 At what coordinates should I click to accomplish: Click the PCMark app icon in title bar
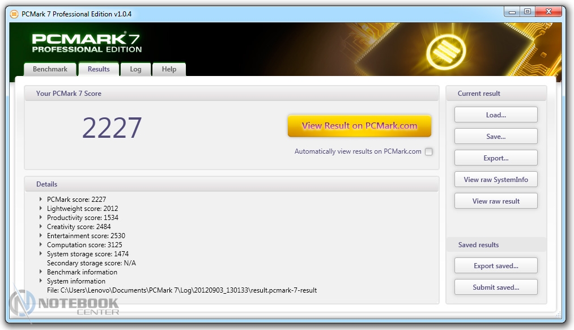pyautogui.click(x=14, y=14)
